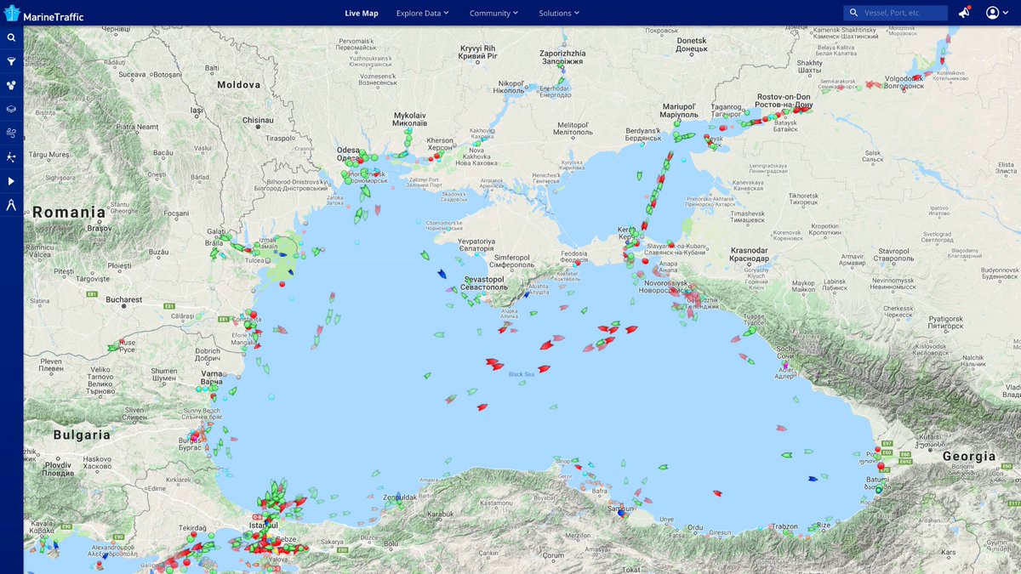This screenshot has height=574, width=1021.
Task: Open the announcements megaphone icon
Action: click(x=964, y=13)
